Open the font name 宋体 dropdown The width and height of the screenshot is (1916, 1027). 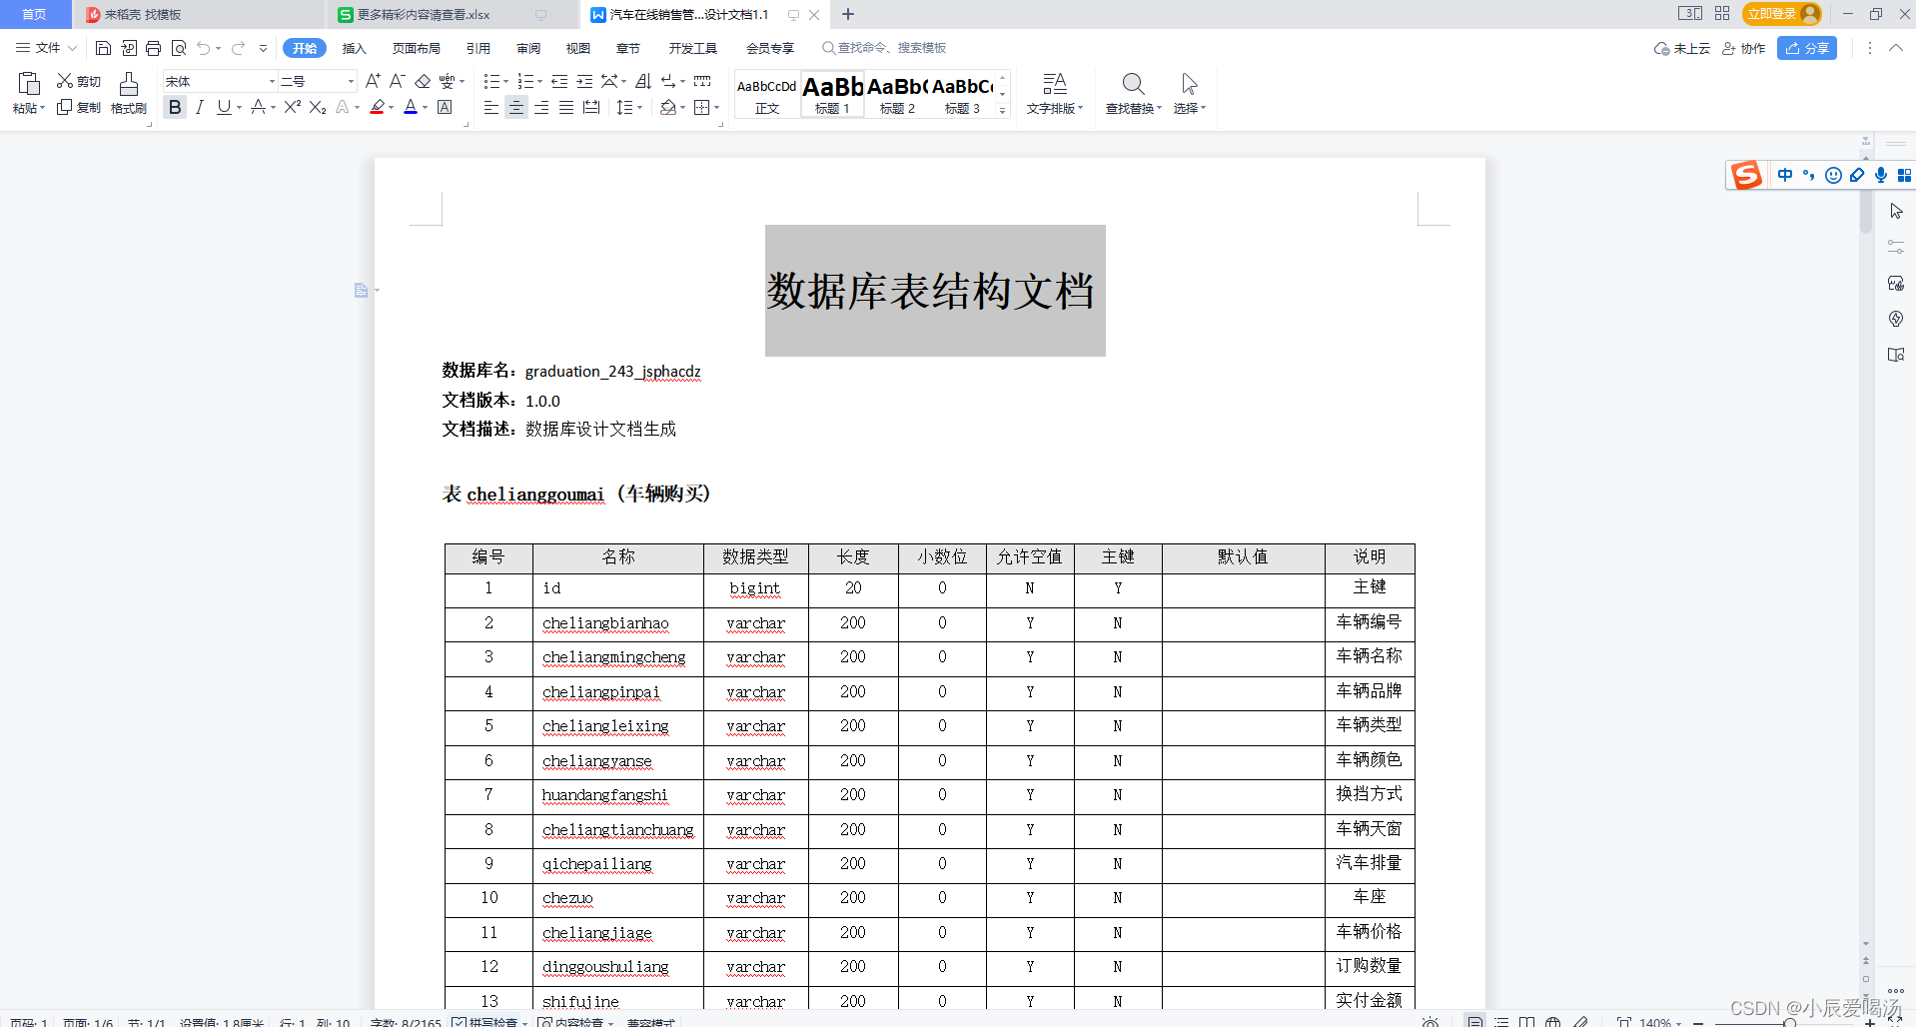coord(271,81)
